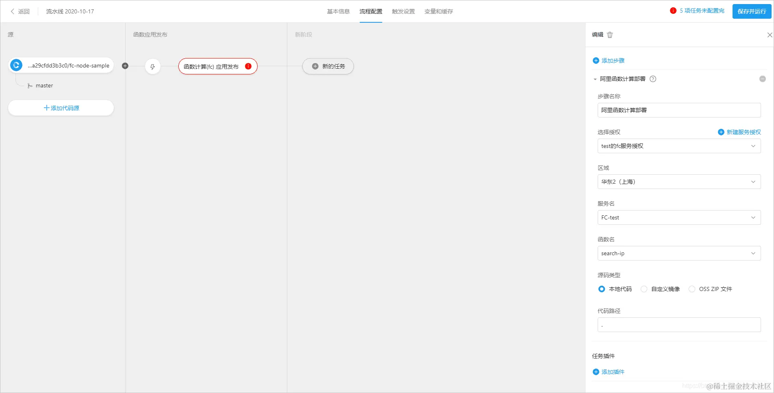Screen dimensions: 774x393
Task: Click the plus icon in 新的任务
Action: [x=315, y=66]
